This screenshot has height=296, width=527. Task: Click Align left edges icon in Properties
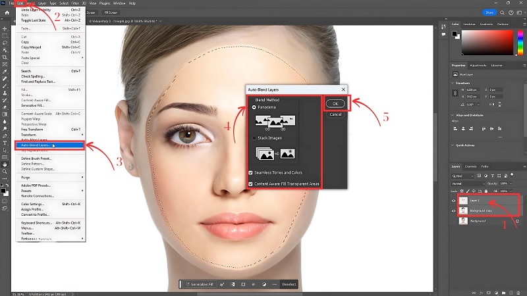point(455,128)
